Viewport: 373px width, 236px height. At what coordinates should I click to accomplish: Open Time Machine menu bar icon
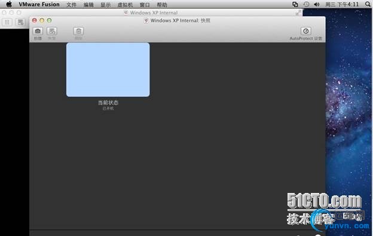click(x=306, y=4)
